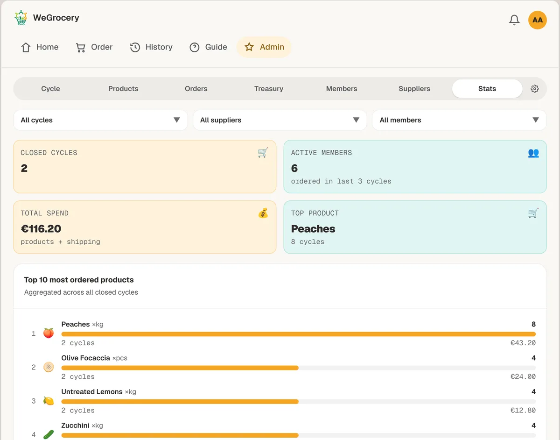Click the Admin star icon
Image resolution: width=560 pixels, height=440 pixels.
249,47
